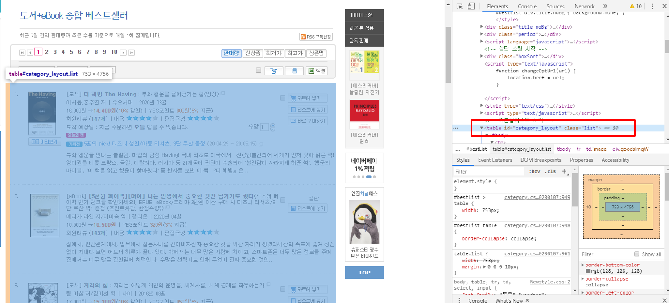Sort by 상품명 (product name)

coord(316,53)
